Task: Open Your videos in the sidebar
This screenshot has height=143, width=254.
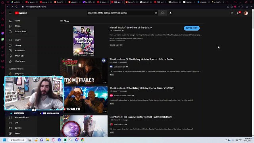Action: (19, 50)
